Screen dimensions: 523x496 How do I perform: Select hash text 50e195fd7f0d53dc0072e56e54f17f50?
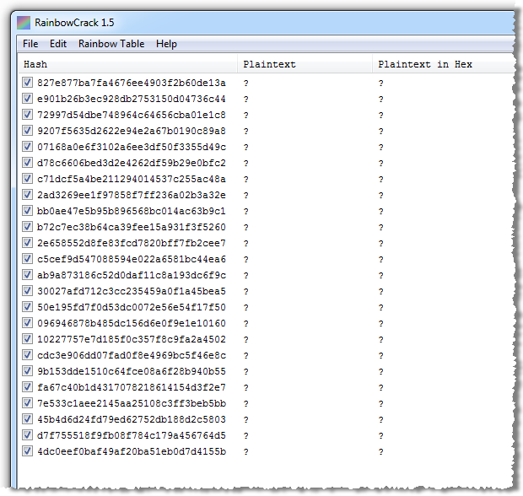[132, 307]
